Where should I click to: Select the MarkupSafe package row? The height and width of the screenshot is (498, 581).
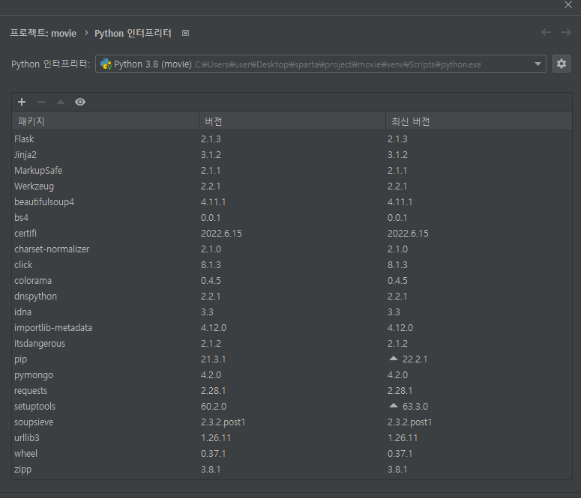(x=292, y=171)
